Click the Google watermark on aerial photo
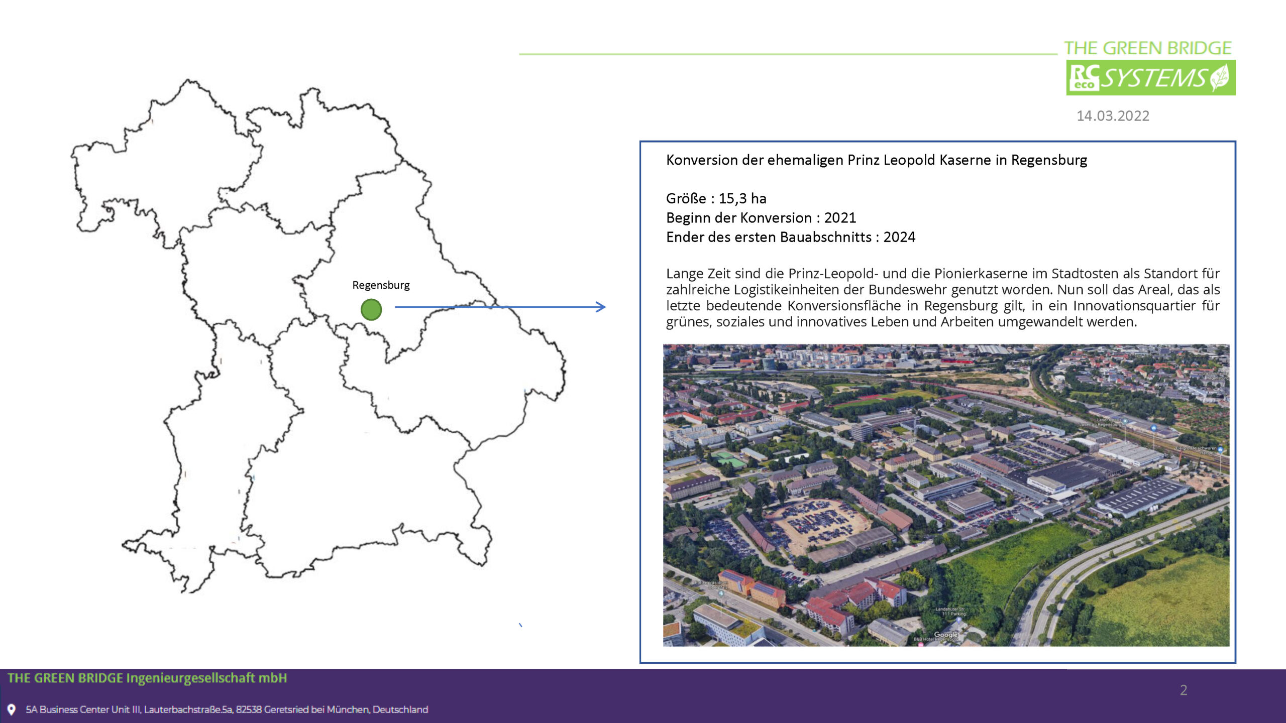This screenshot has height=723, width=1286. tap(946, 635)
